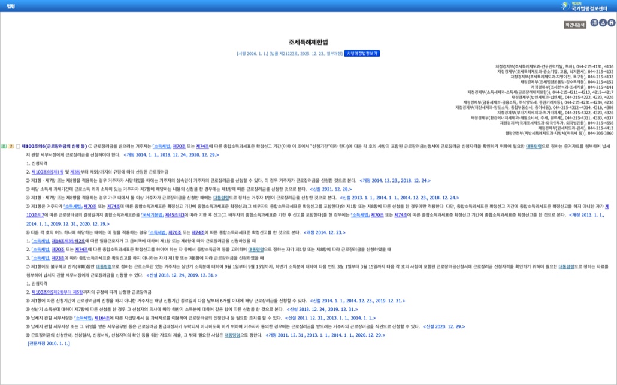Open the 제14조제3항제2호 link
The image size is (617, 385).
point(68,241)
